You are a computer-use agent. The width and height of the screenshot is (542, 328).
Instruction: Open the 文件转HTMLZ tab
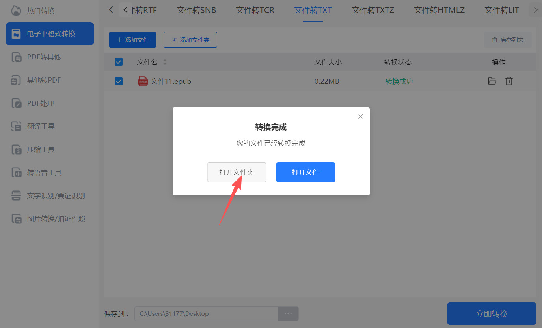(440, 10)
